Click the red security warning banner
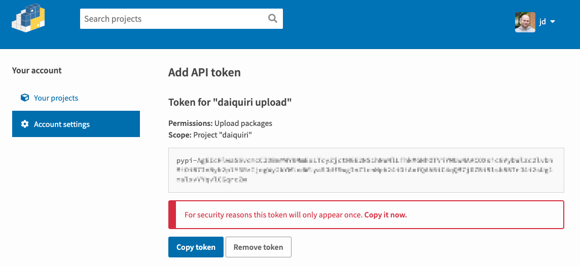 [x=366, y=215]
